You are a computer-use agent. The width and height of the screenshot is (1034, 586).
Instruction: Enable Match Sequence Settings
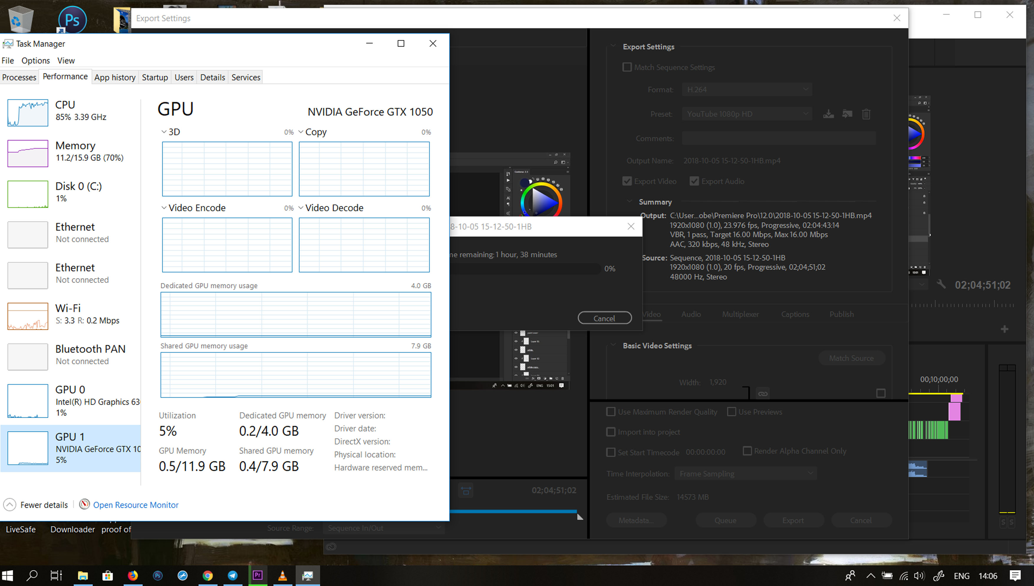coord(627,67)
